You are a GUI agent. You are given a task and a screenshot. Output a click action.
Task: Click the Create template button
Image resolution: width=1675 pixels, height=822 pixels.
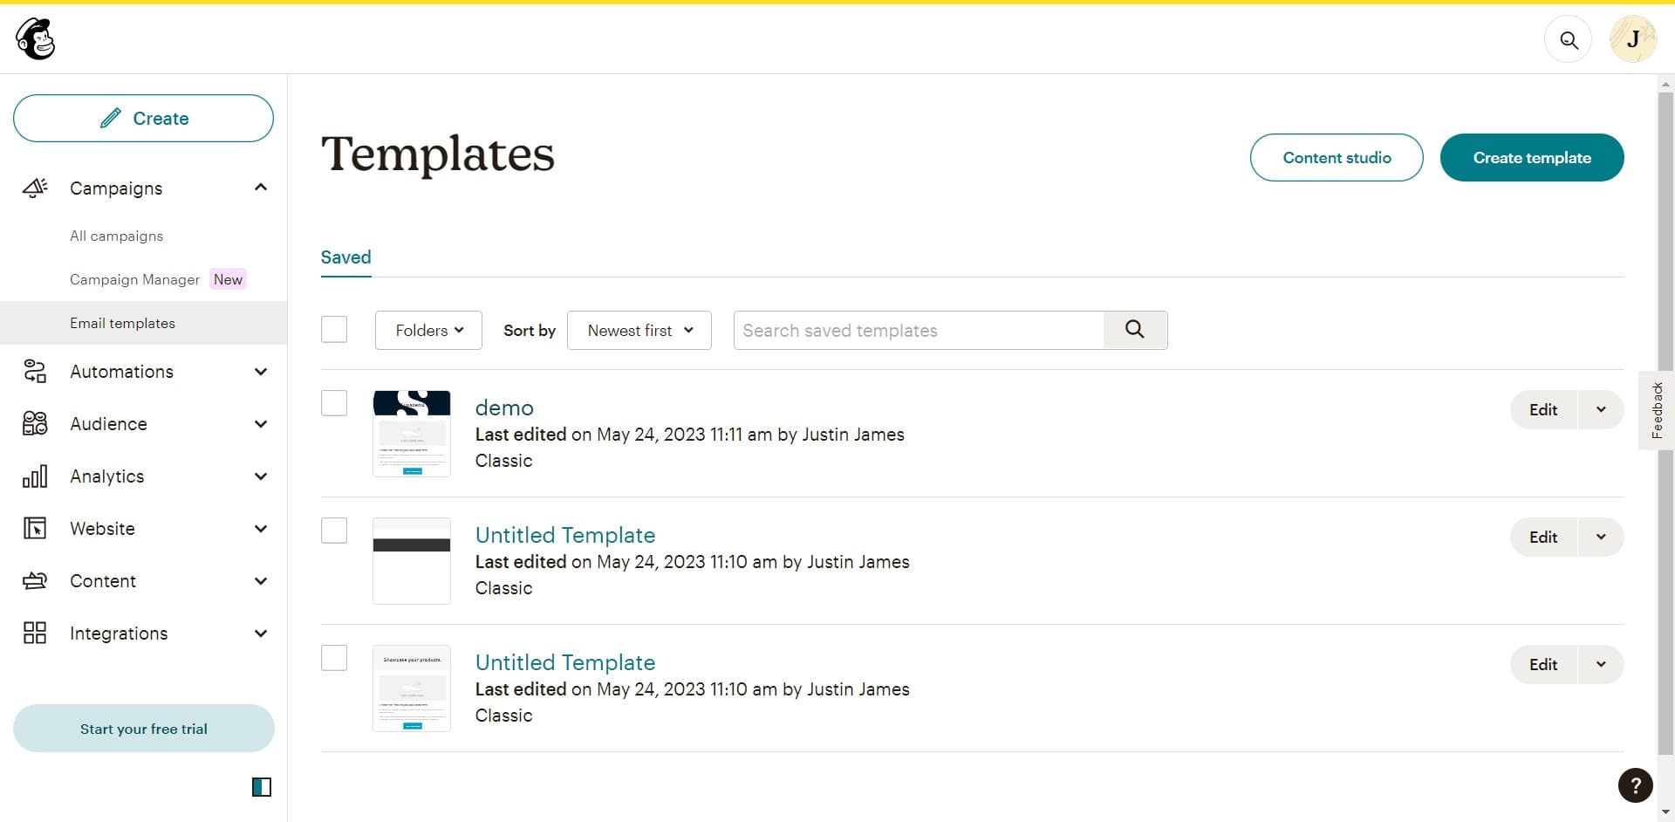coord(1531,158)
